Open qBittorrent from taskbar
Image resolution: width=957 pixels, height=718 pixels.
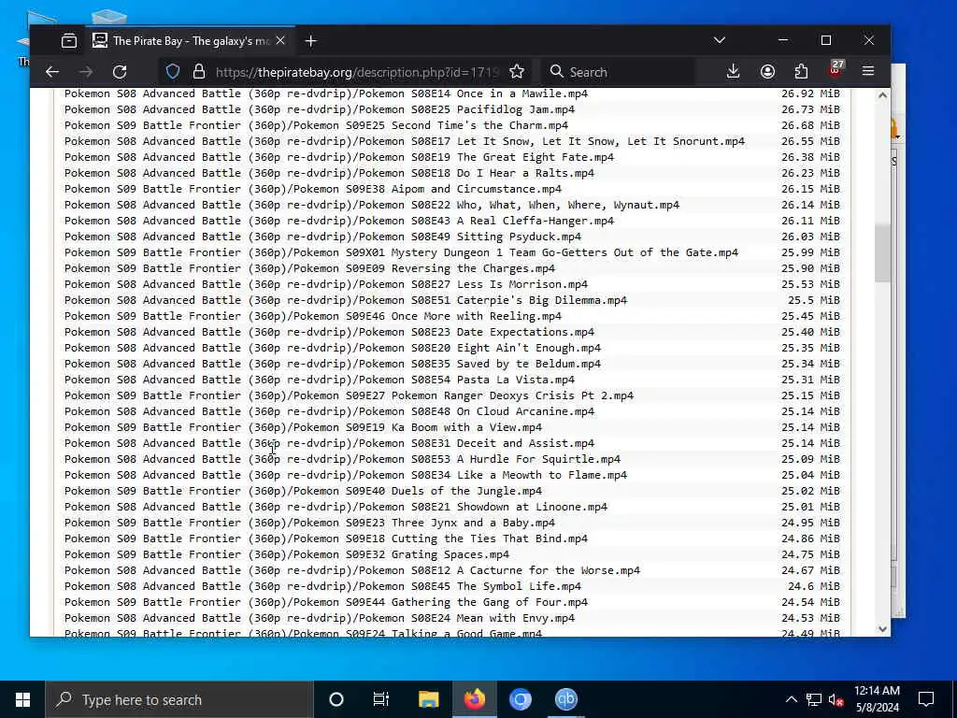(565, 699)
